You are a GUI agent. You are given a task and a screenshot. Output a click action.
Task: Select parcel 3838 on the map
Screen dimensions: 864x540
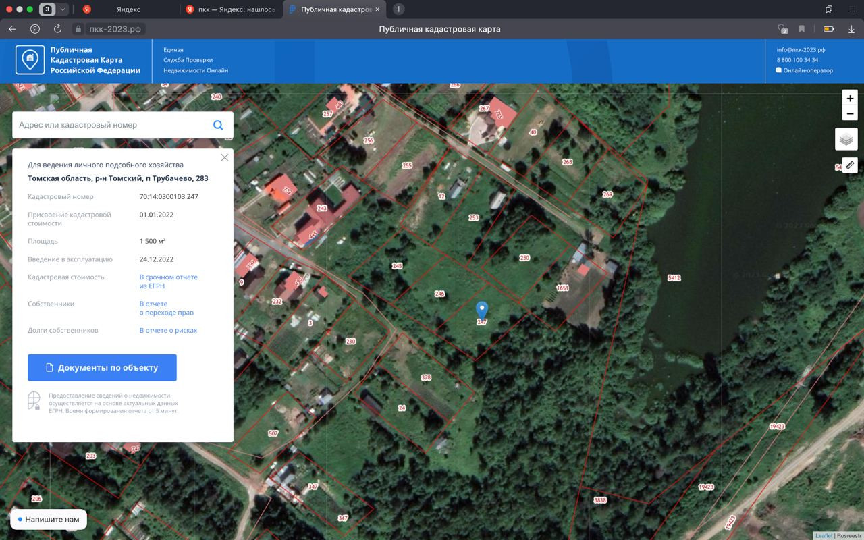pyautogui.click(x=600, y=500)
